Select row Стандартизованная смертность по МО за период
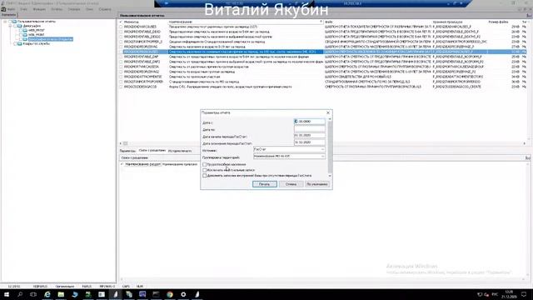533x300 pixels. click(322, 82)
